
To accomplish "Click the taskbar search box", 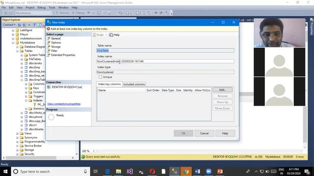I will click(x=50, y=172).
